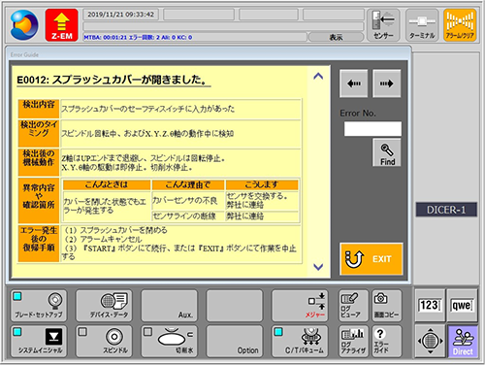Click the DICER-1 label
The width and height of the screenshot is (485, 365).
pyautogui.click(x=446, y=210)
